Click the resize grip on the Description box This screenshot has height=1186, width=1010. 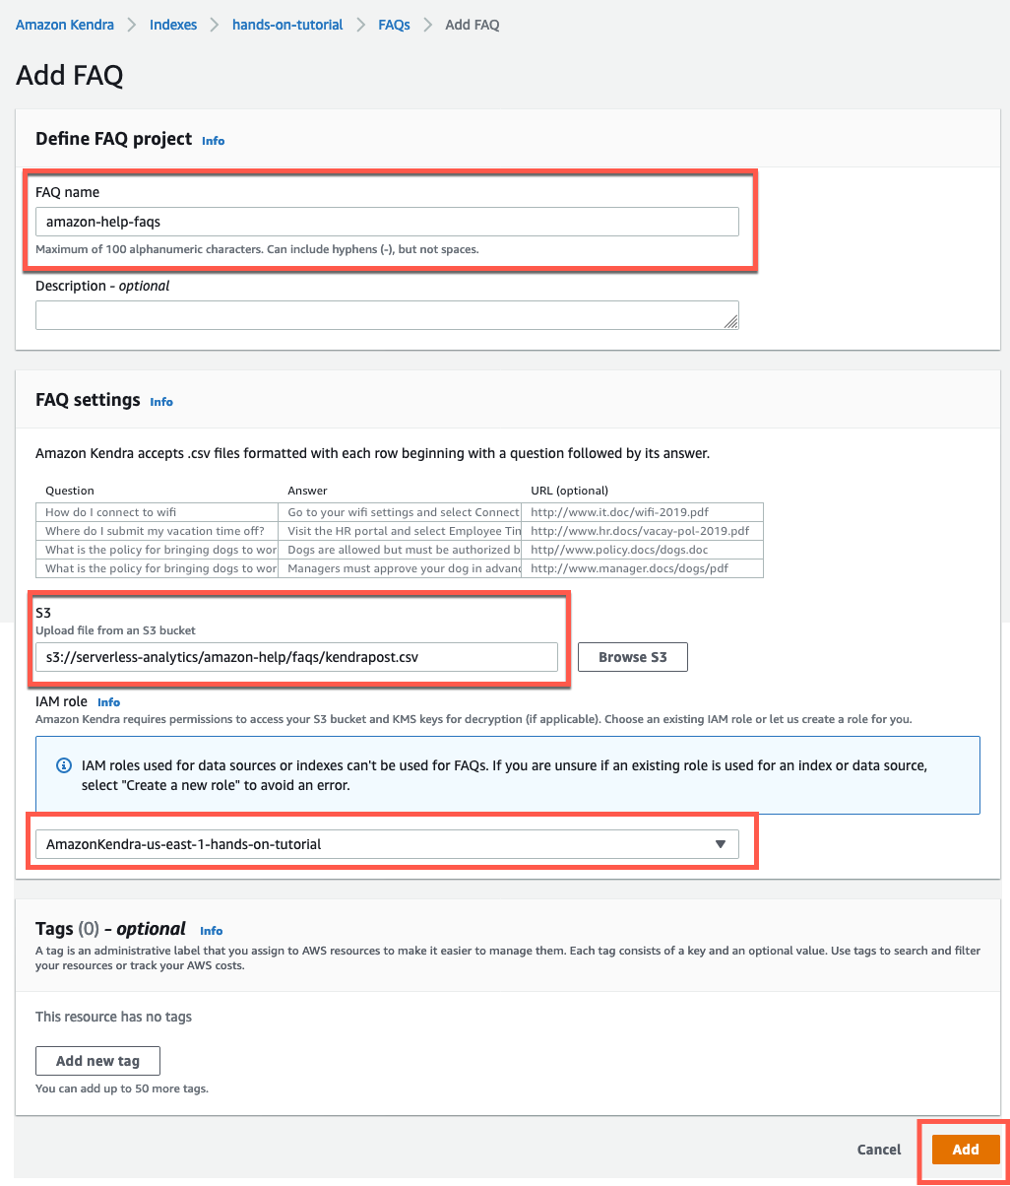pos(732,323)
